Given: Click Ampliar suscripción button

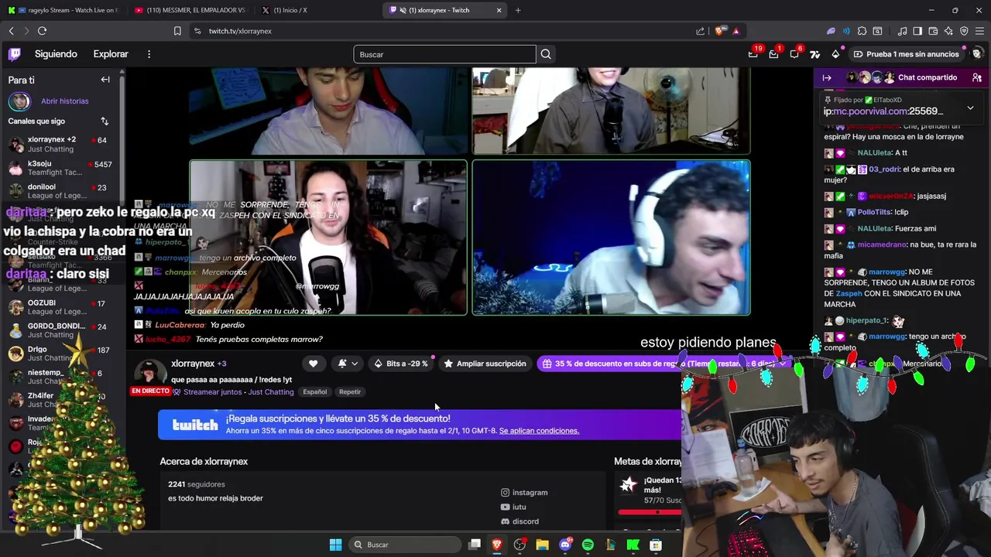Looking at the screenshot, I should 484,364.
